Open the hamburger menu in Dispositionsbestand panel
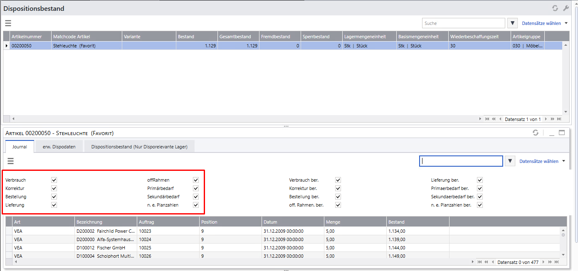 point(8,23)
